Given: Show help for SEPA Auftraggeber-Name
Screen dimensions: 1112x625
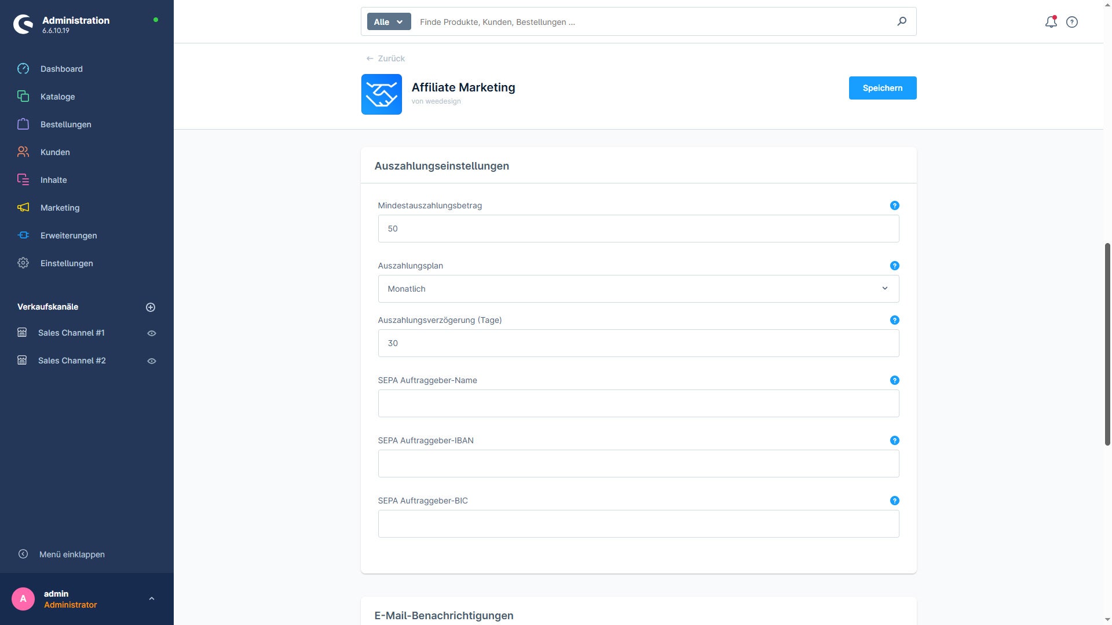Looking at the screenshot, I should pos(894,380).
